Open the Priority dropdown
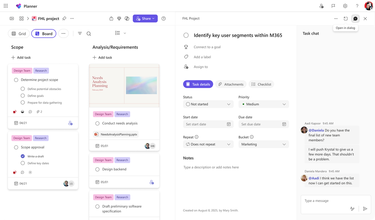Screen dimensions: 375x220 (263, 104)
